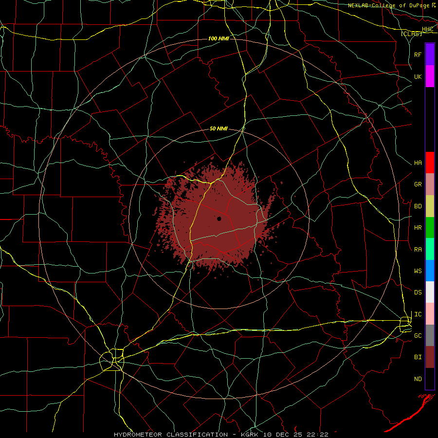Select the GC gray legend swatch
The width and height of the screenshot is (438, 438).
tap(430, 335)
